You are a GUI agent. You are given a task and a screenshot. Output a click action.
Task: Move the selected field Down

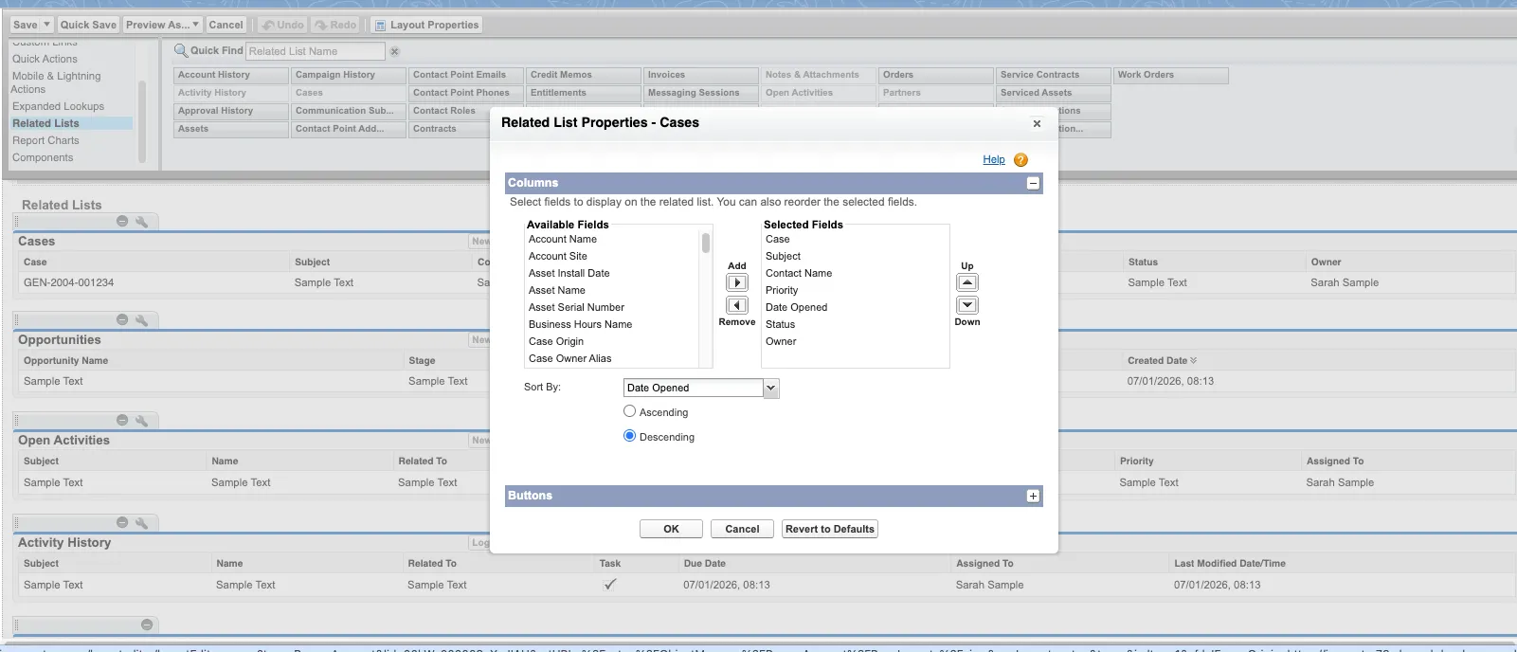coord(966,305)
